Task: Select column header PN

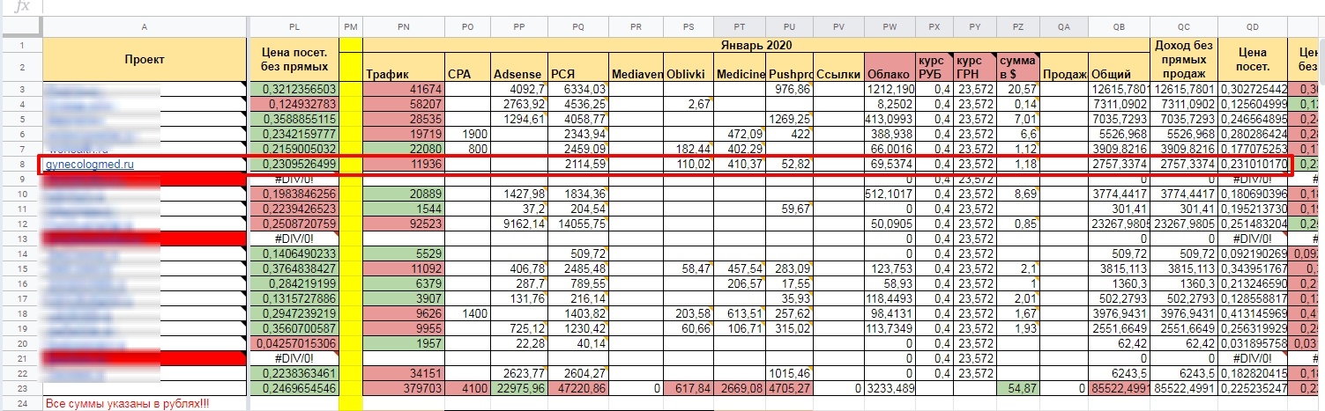Action: click(x=403, y=27)
